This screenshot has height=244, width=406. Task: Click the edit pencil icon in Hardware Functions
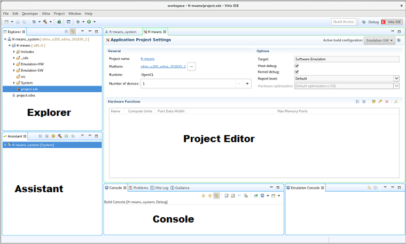click(380, 101)
